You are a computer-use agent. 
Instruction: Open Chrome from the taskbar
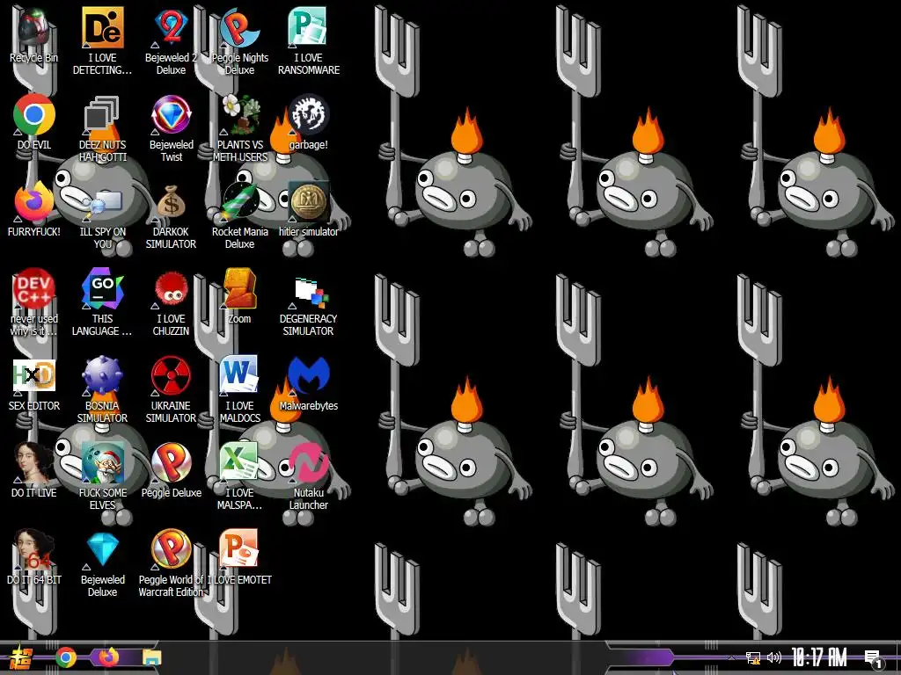click(x=66, y=657)
